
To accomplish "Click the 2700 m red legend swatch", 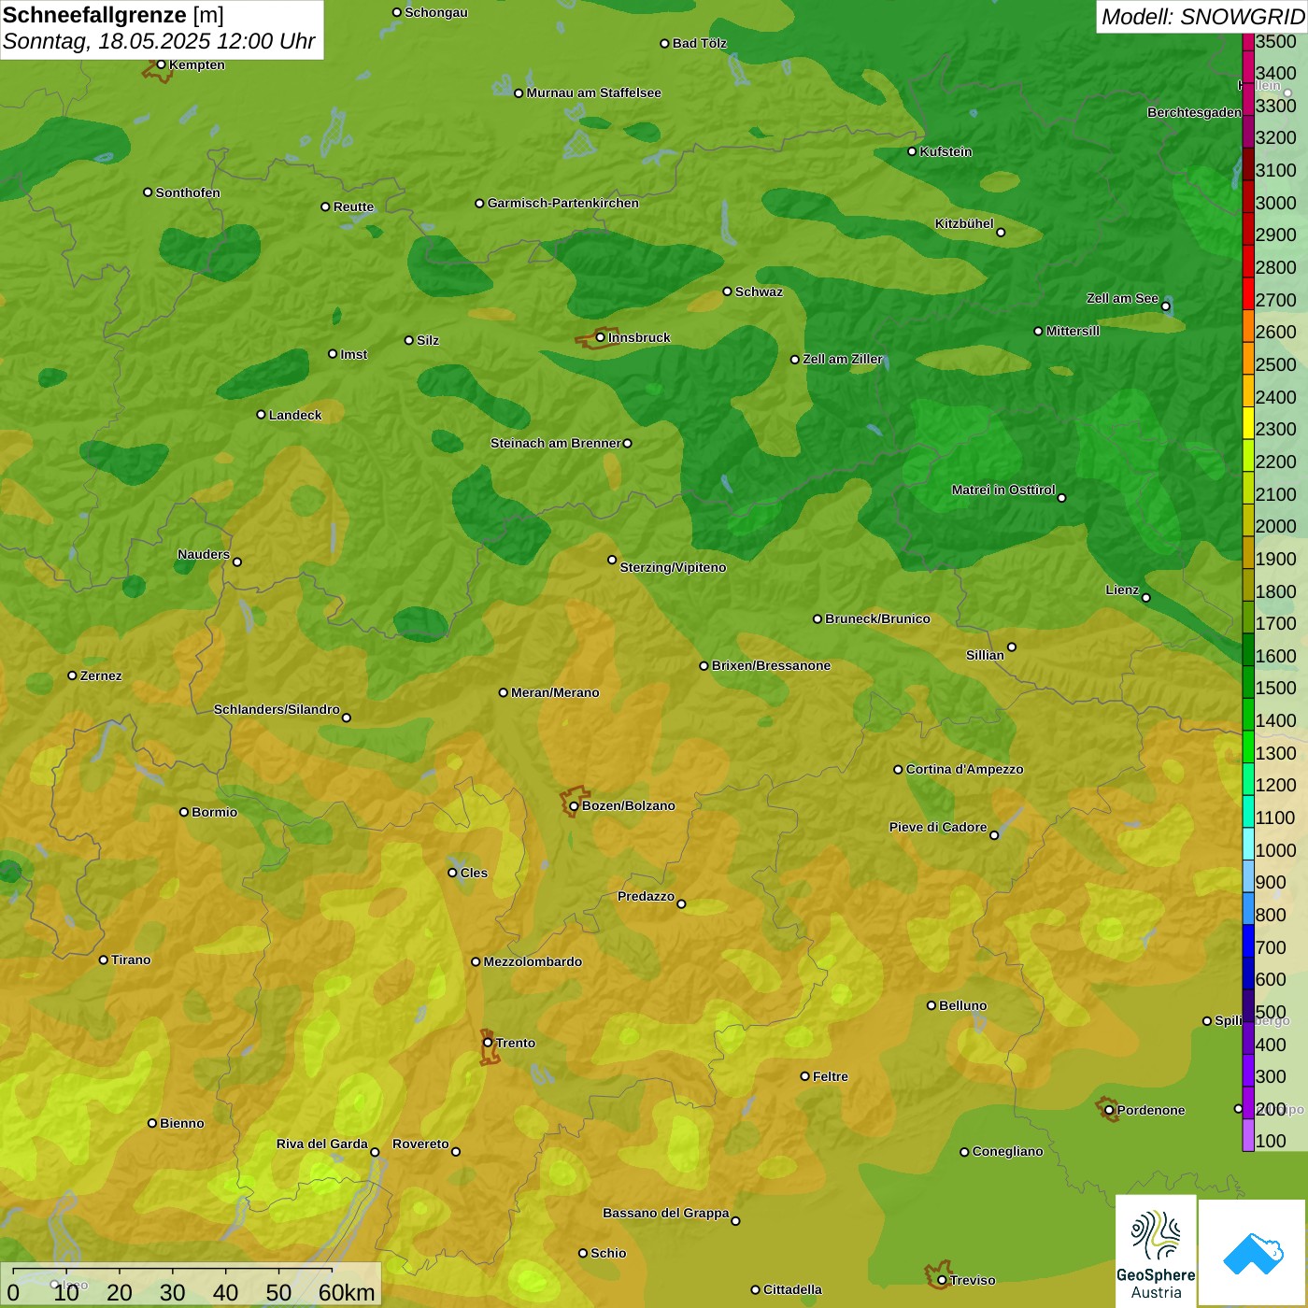I will [x=1248, y=294].
